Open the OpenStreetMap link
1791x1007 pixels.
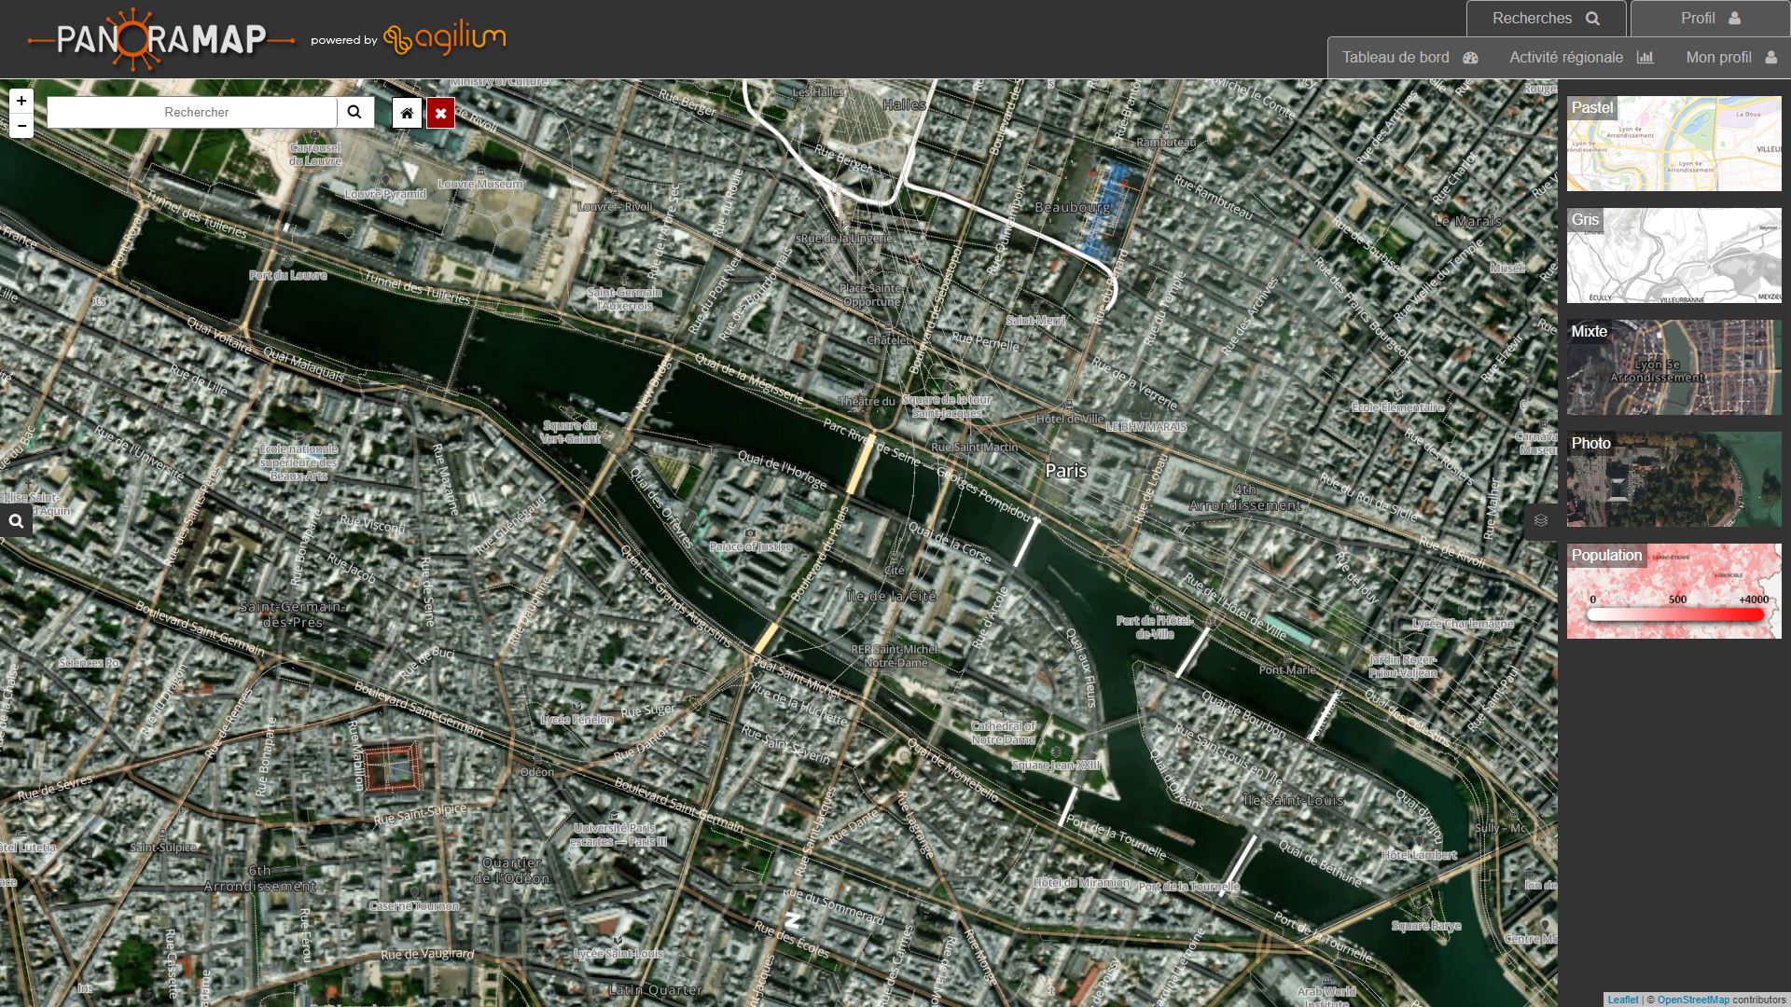[x=1693, y=1000]
